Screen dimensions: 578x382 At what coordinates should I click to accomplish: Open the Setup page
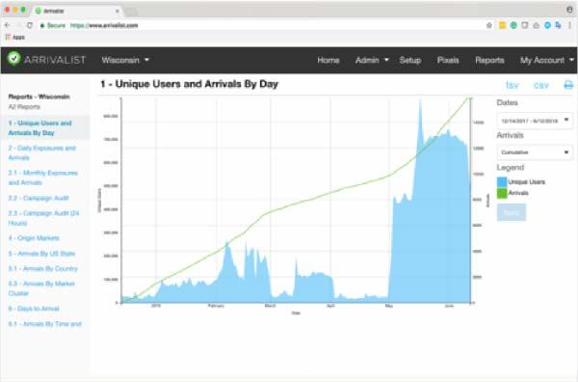[410, 60]
